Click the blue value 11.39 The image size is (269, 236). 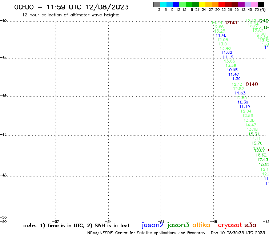click(x=235, y=79)
